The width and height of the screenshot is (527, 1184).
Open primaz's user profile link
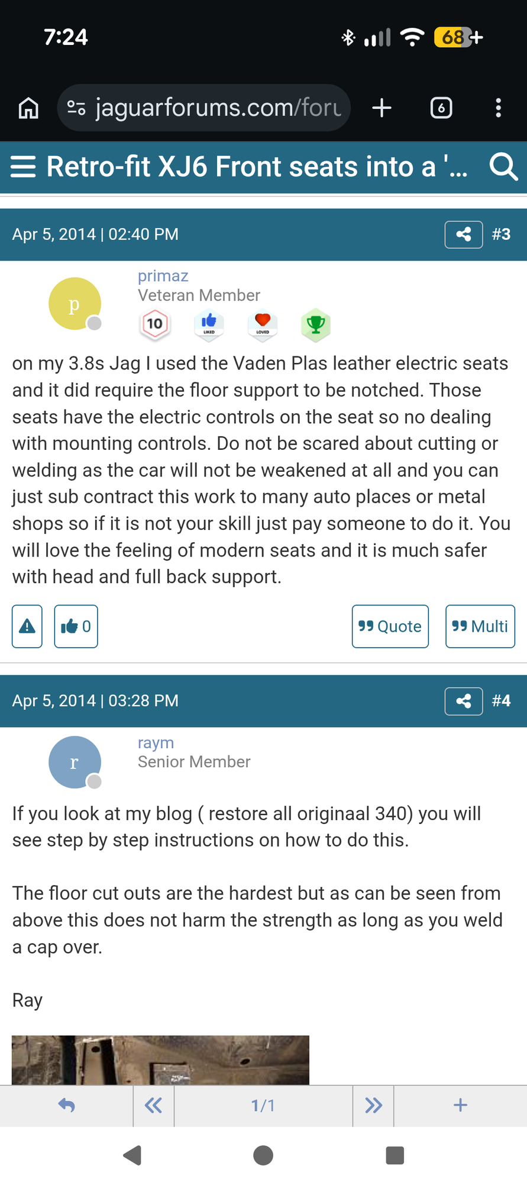pyautogui.click(x=163, y=276)
